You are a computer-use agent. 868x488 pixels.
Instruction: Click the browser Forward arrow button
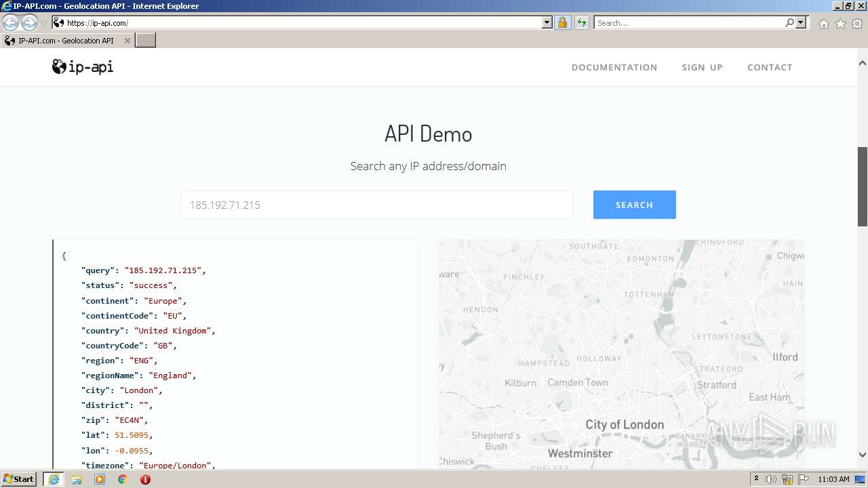29,22
